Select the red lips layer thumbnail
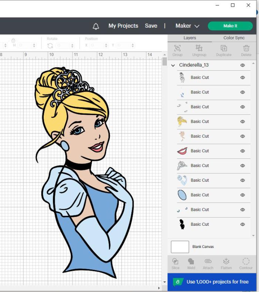Screen dimensions: 259x292 pos(182,151)
